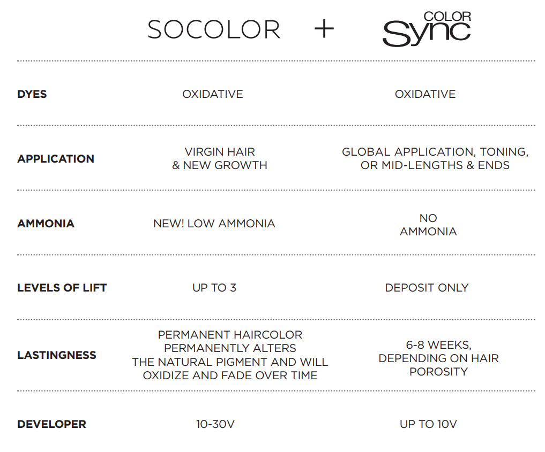This screenshot has width=545, height=452.
Task: Click the 6-8 WEEKS lastingness text
Action: click(438, 344)
